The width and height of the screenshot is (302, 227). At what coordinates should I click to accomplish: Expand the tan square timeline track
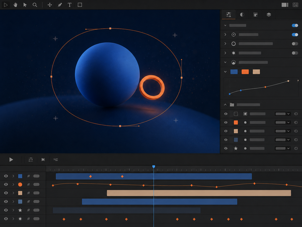tap(13, 193)
